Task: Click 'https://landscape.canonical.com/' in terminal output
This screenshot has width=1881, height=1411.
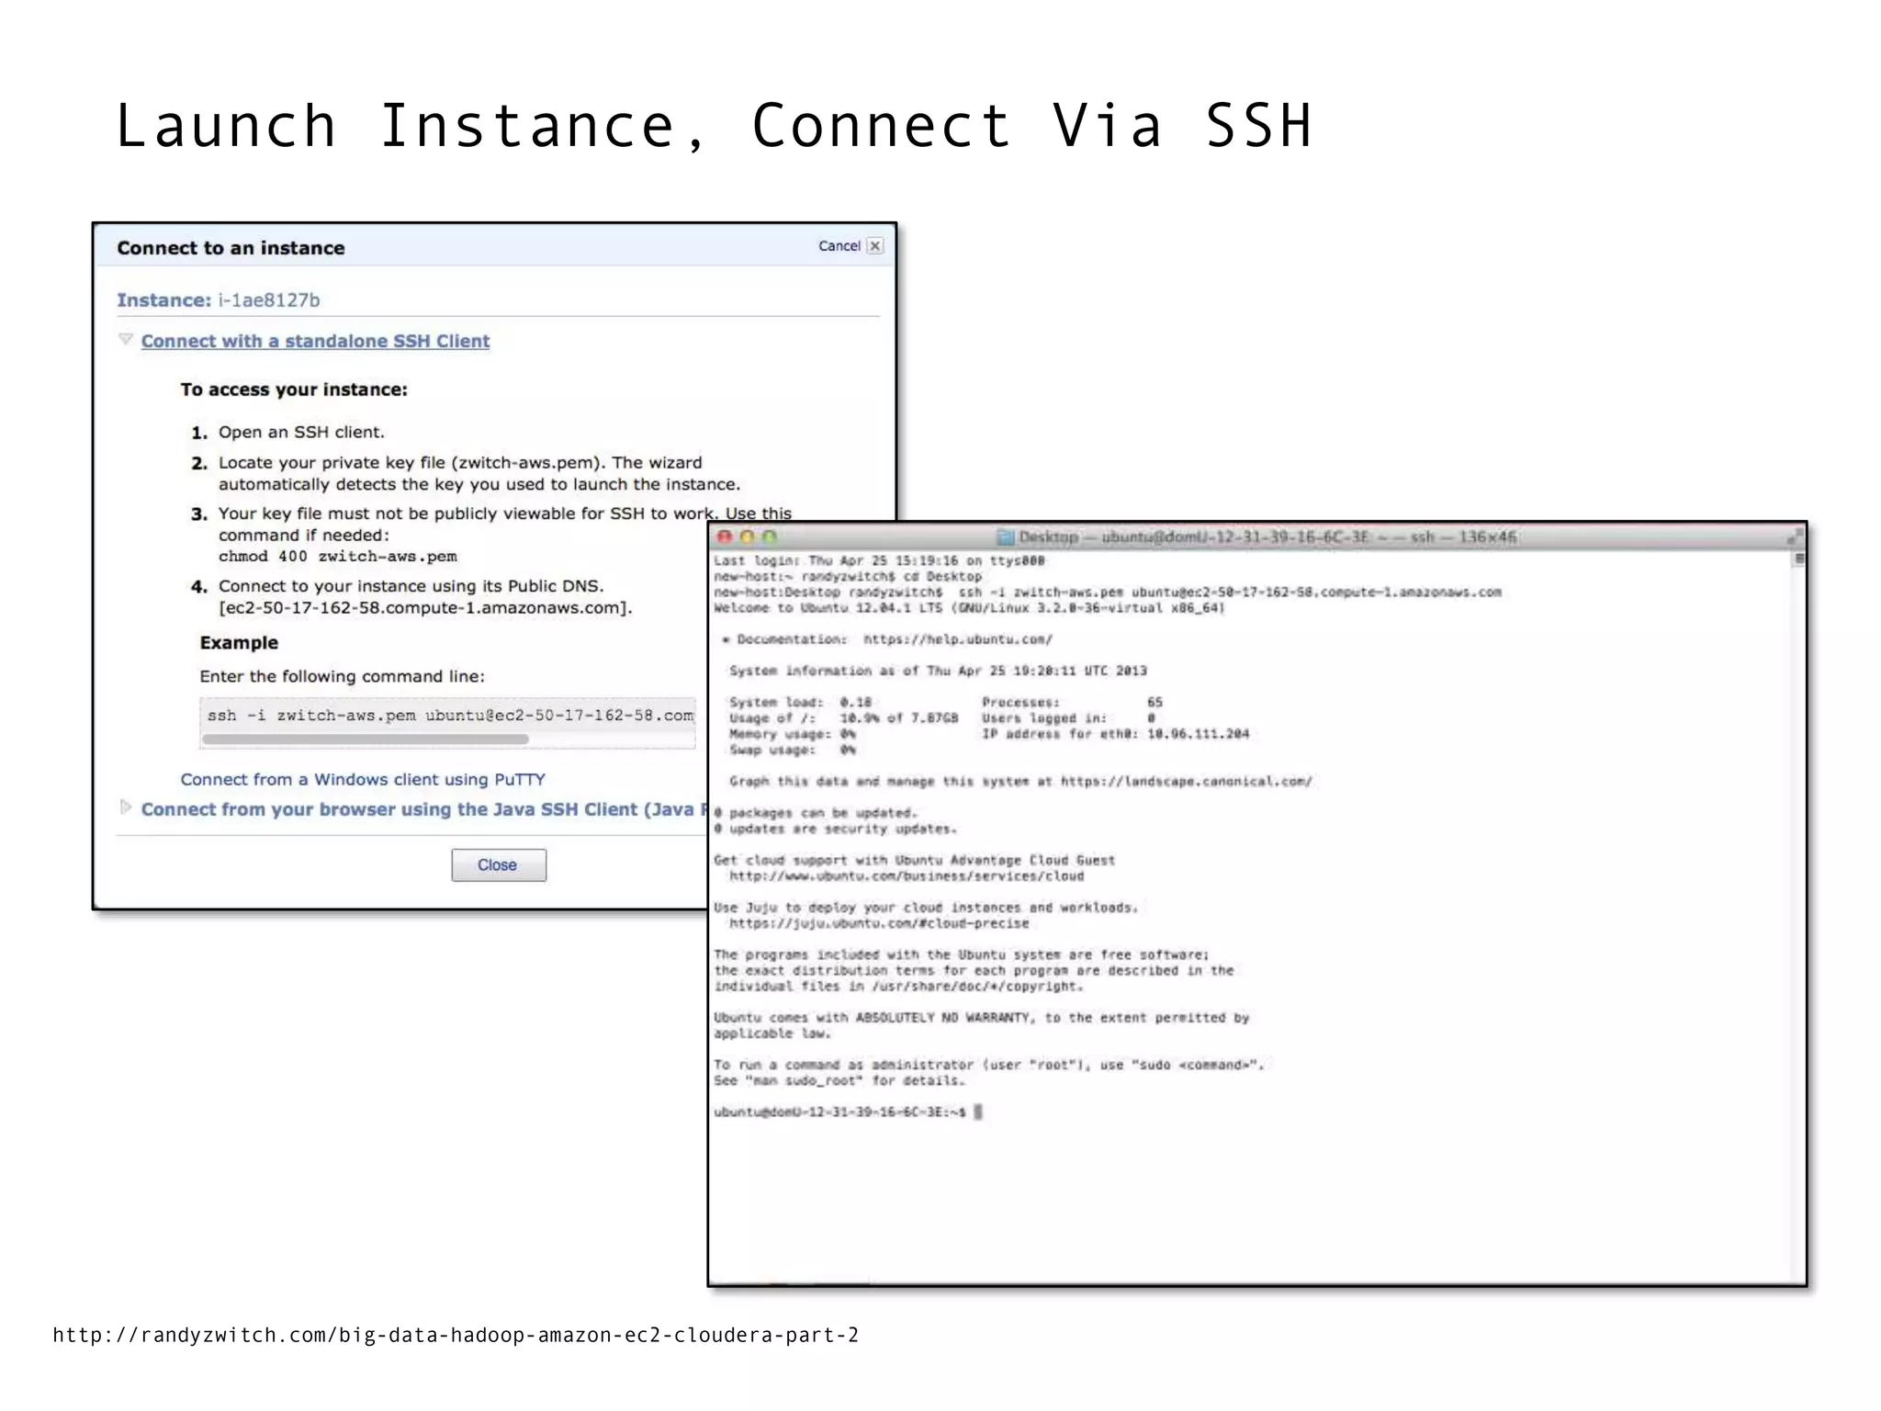Action: pos(1187,782)
